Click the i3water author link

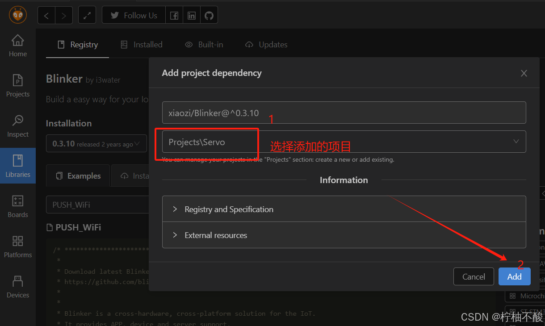[107, 80]
